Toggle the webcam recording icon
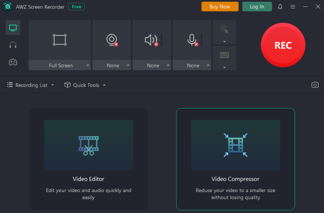 coord(112,40)
